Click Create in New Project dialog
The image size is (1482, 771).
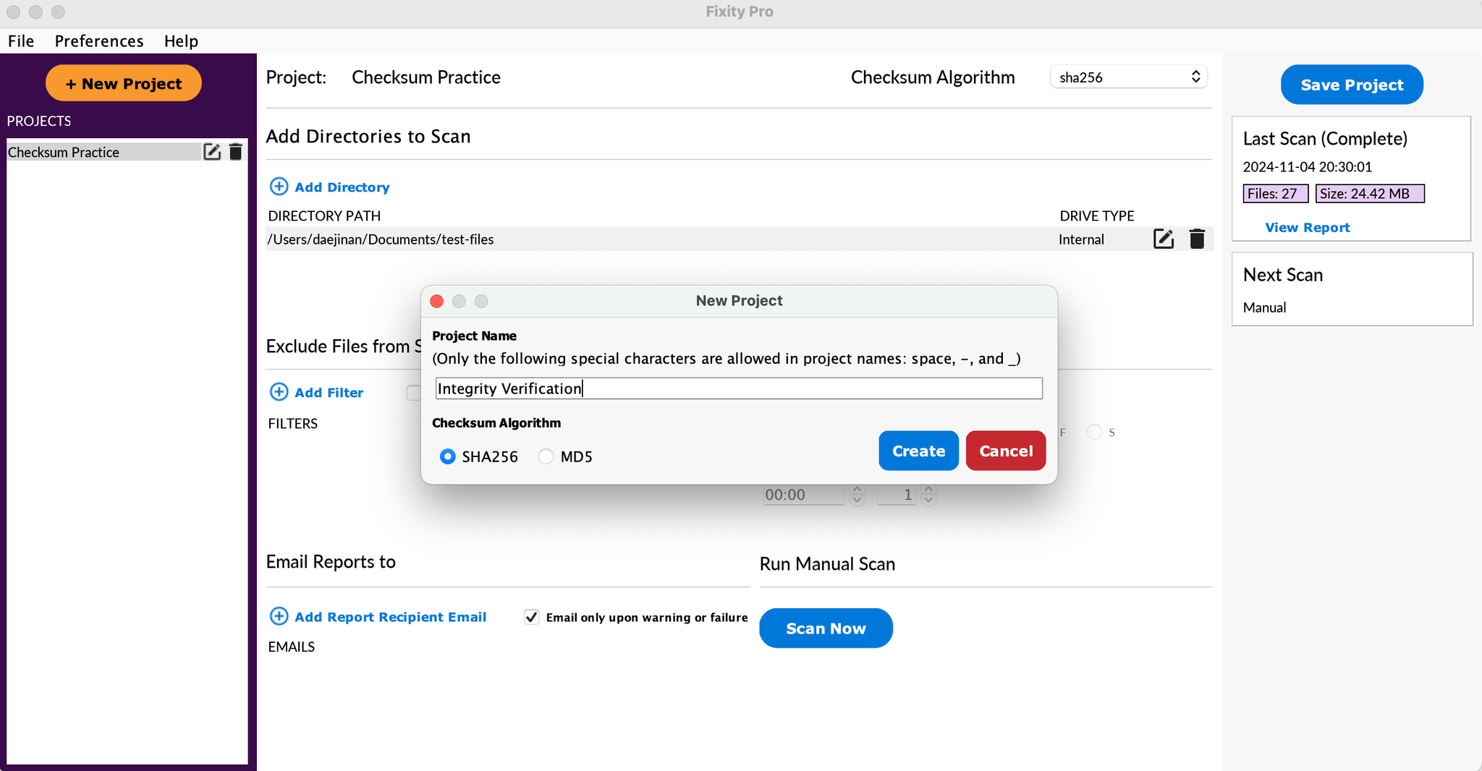(918, 451)
